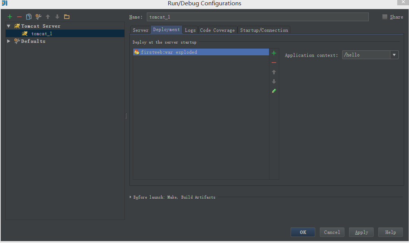
Task: Click the Name input field
Action: click(258, 17)
